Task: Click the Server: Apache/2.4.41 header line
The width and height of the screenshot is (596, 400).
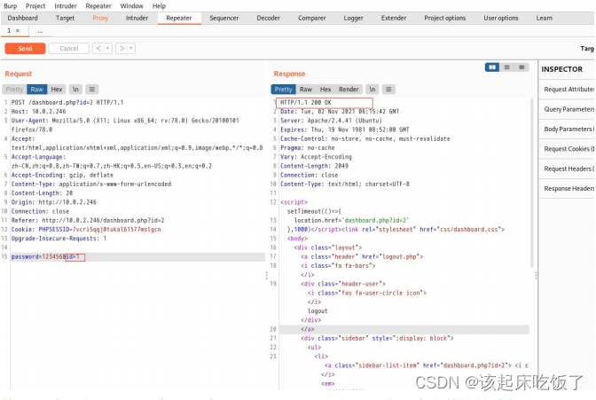Action: point(331,121)
